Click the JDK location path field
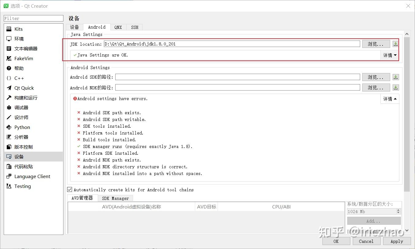 [x=232, y=44]
